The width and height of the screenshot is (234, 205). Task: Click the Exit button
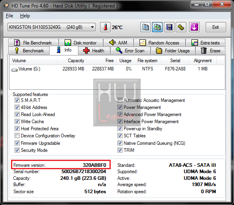pyautogui.click(x=215, y=27)
